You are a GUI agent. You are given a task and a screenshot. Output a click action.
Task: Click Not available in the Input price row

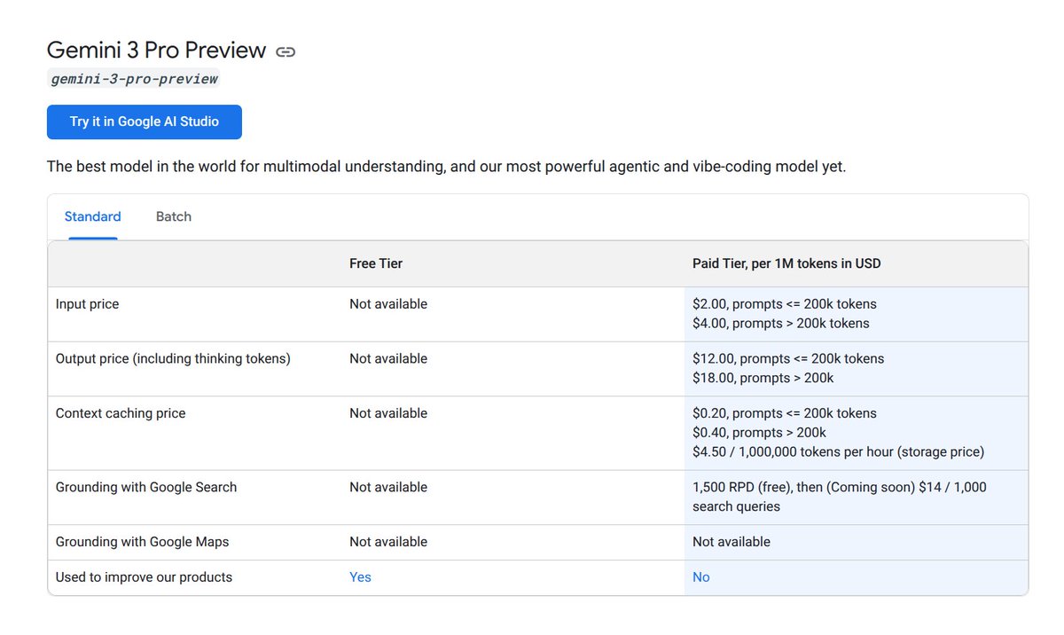coord(388,304)
